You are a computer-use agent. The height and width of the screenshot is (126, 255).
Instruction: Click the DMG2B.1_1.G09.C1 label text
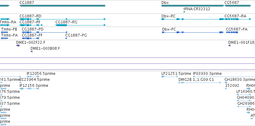(x=196, y=80)
